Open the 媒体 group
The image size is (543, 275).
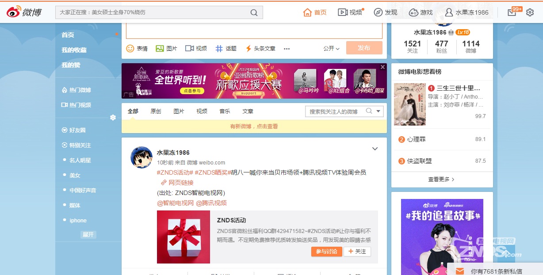75,206
